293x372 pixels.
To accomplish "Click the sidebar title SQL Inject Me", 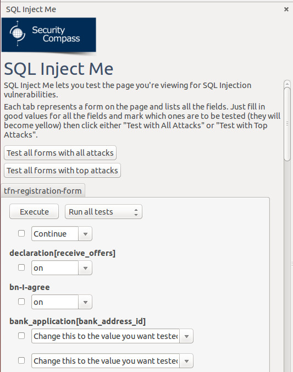I will click(x=31, y=9).
